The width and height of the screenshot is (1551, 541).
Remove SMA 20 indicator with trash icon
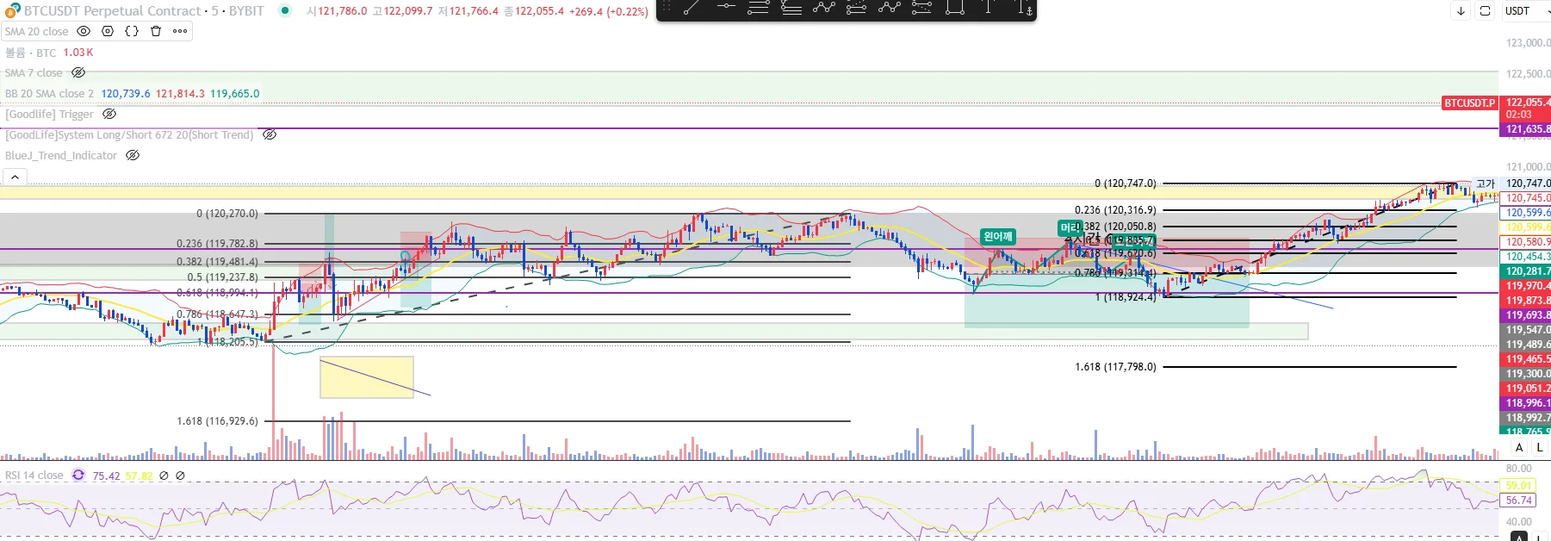tap(156, 31)
